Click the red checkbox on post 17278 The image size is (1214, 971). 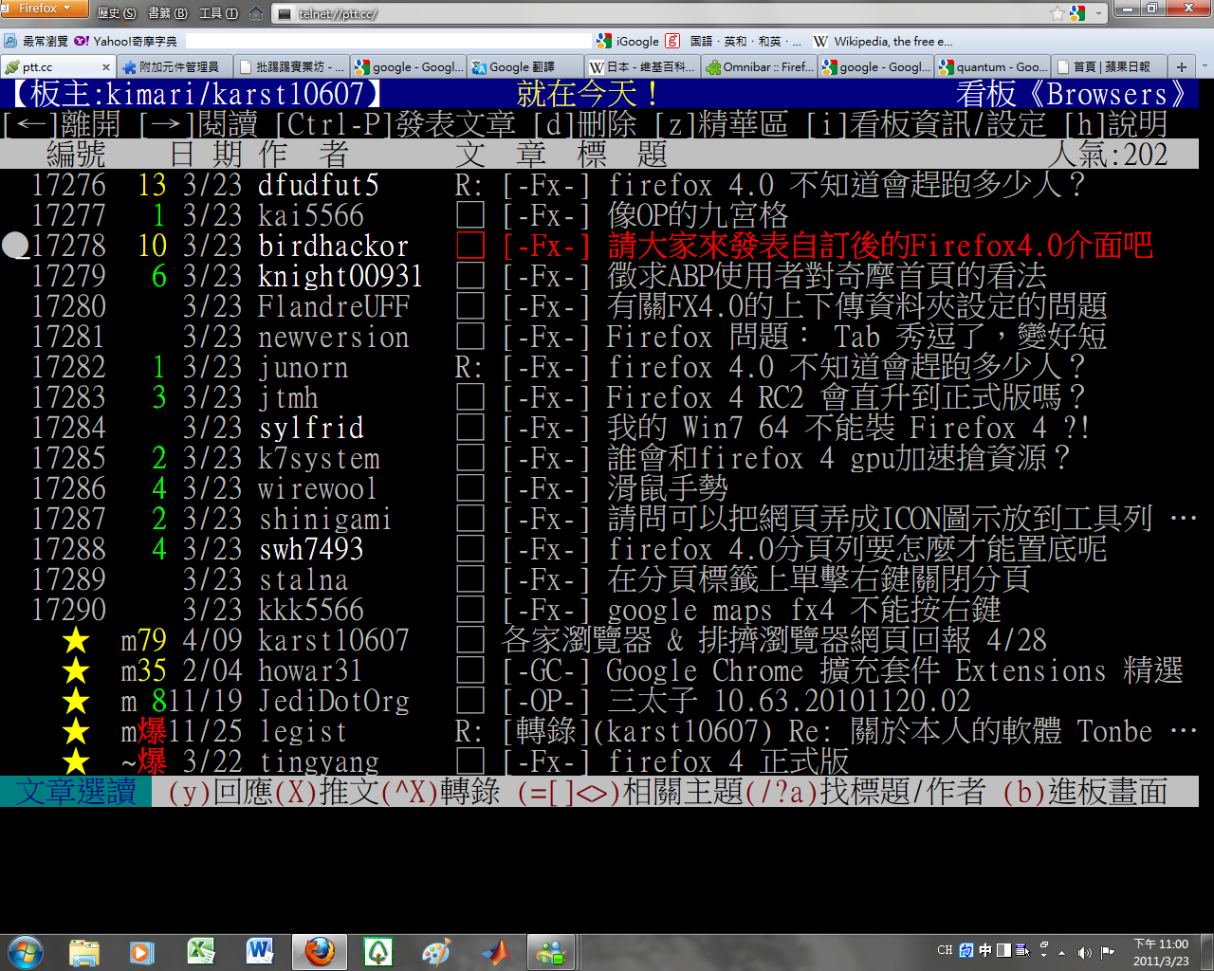tap(470, 246)
